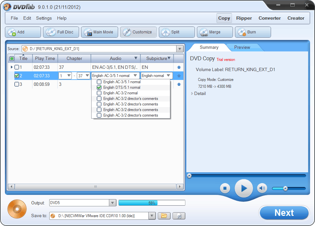Switch to Creator module
The image size is (315, 226).
[x=296, y=18]
